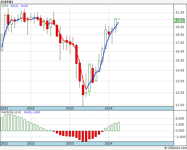
Task: Click 2023 on the price chart timeline
Action: tap(70, 108)
